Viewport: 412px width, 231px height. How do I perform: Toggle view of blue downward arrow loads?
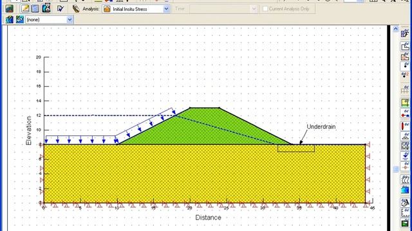pyautogui.click(x=405, y=156)
